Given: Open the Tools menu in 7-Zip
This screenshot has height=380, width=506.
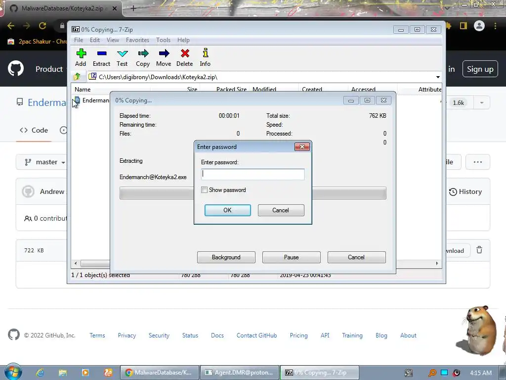Looking at the screenshot, I should 163,40.
